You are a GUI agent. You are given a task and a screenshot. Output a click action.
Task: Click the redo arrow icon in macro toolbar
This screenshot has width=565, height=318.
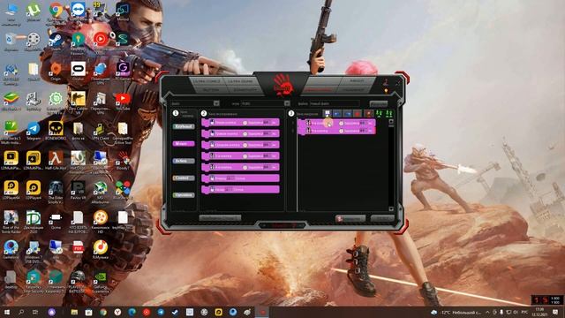click(x=347, y=114)
